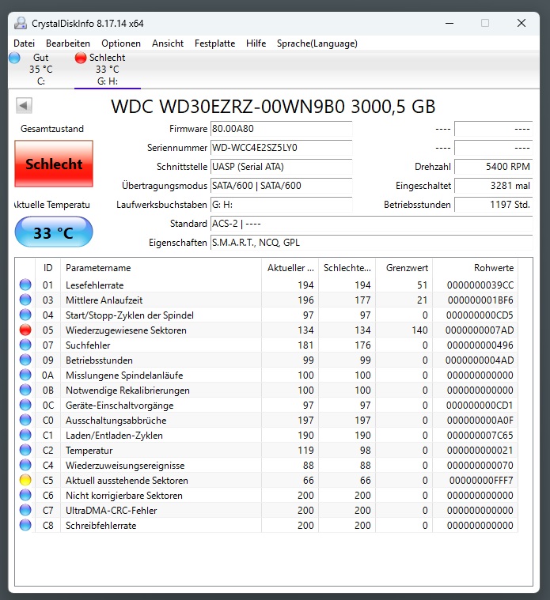
Task: Click the Standard field ACS-2
Action: [371, 224]
